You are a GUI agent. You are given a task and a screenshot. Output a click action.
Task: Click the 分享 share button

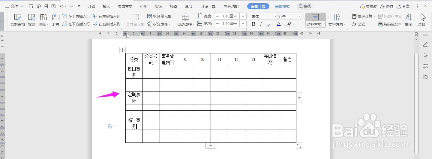tap(403, 6)
